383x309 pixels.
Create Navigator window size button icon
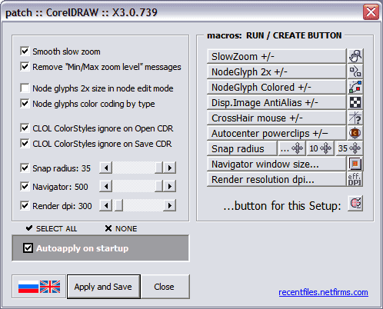pos(355,164)
